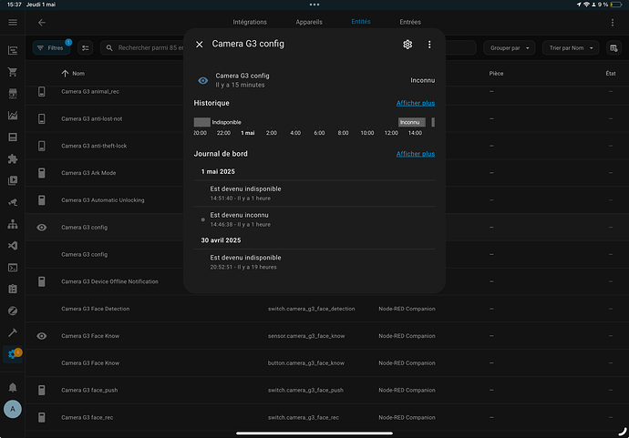
Task: Open the media player sidebar icon
Action: (13, 180)
